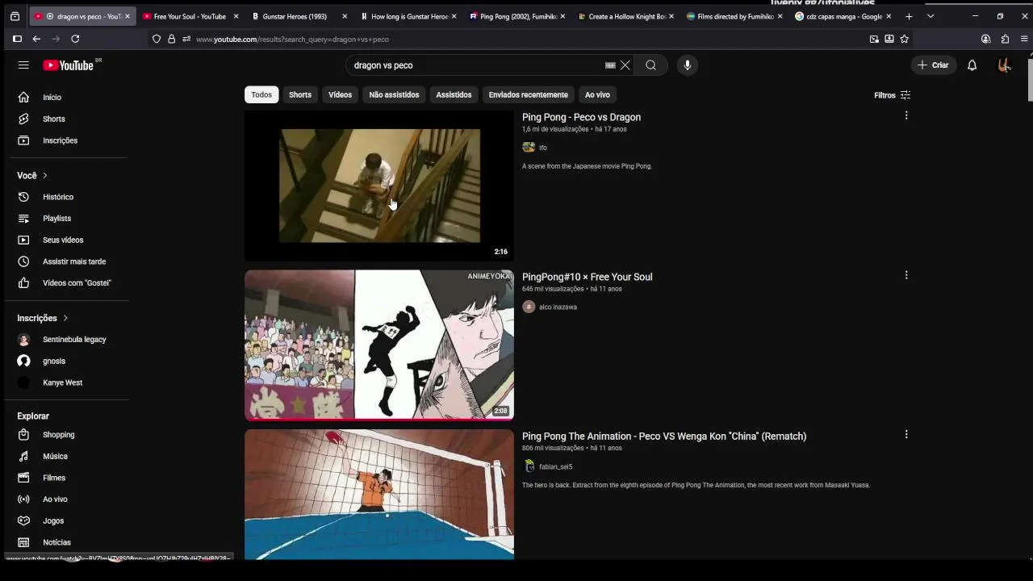Open the list all tabs dropdown

931,16
